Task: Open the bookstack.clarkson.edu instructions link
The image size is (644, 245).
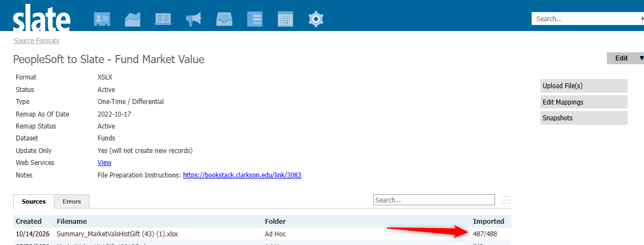Action: [x=242, y=175]
